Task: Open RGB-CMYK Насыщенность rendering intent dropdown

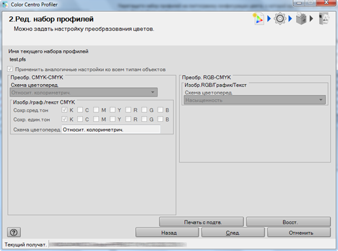Action: click(254, 100)
